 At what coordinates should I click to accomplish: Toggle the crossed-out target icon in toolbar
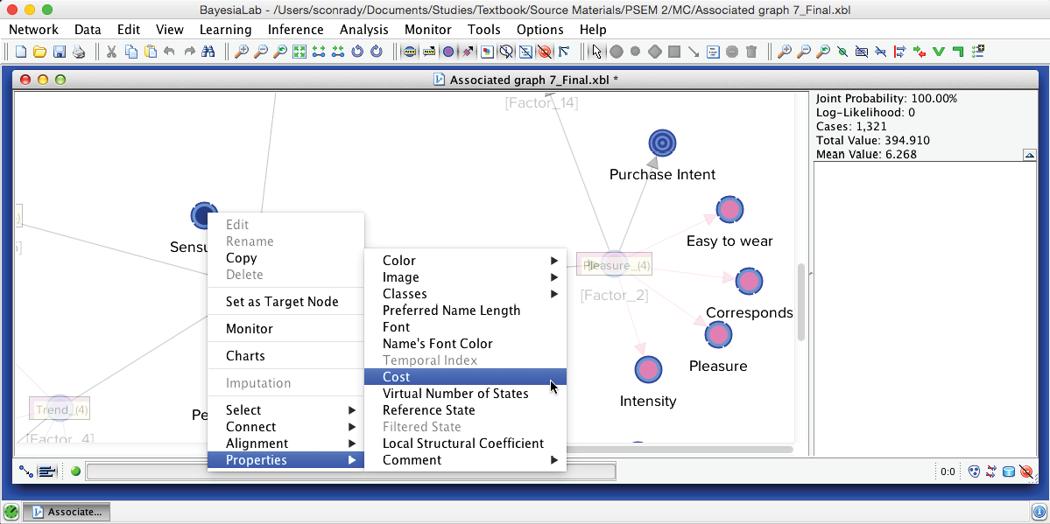coord(545,52)
